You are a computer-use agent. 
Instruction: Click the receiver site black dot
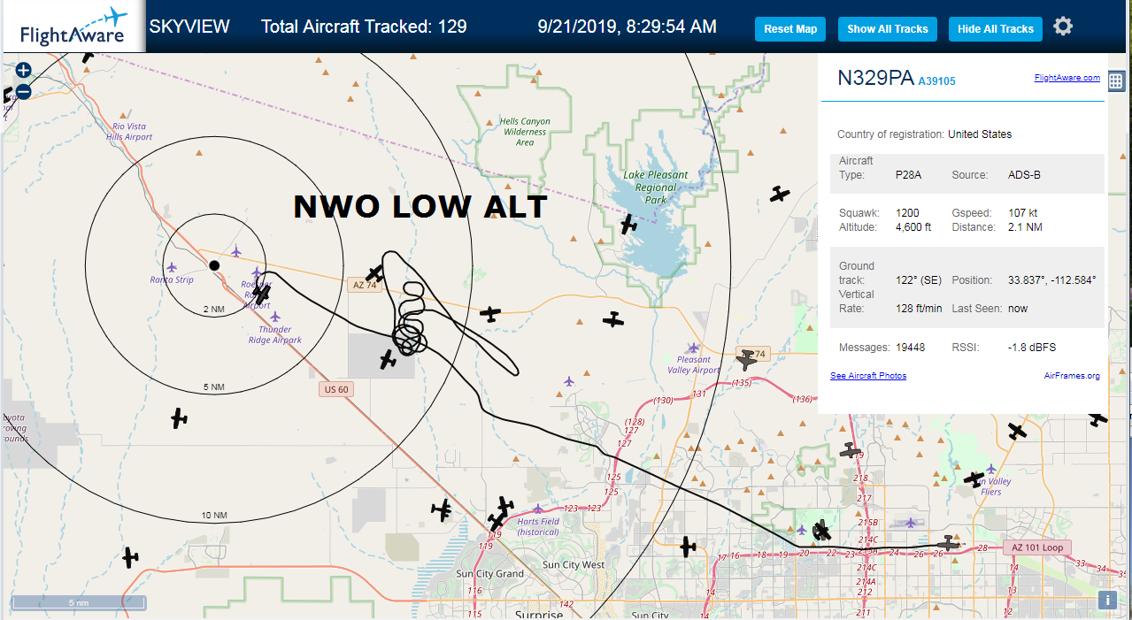pyautogui.click(x=214, y=265)
